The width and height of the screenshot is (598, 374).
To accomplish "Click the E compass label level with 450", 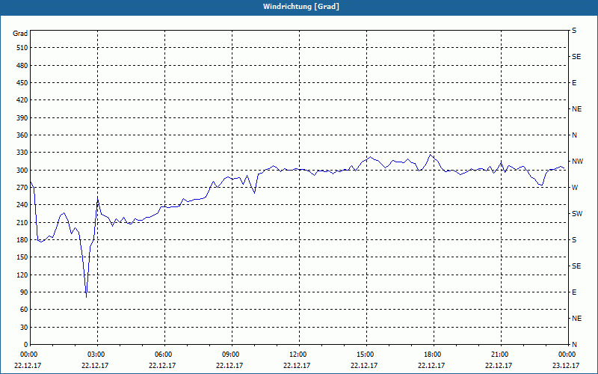I will point(574,83).
